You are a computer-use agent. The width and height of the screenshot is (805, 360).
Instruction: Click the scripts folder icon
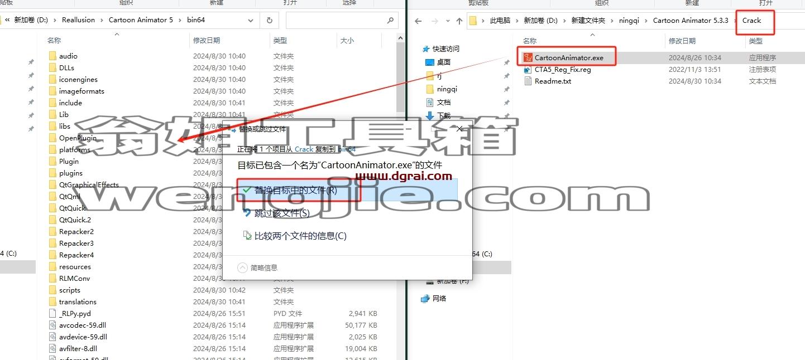click(53, 290)
